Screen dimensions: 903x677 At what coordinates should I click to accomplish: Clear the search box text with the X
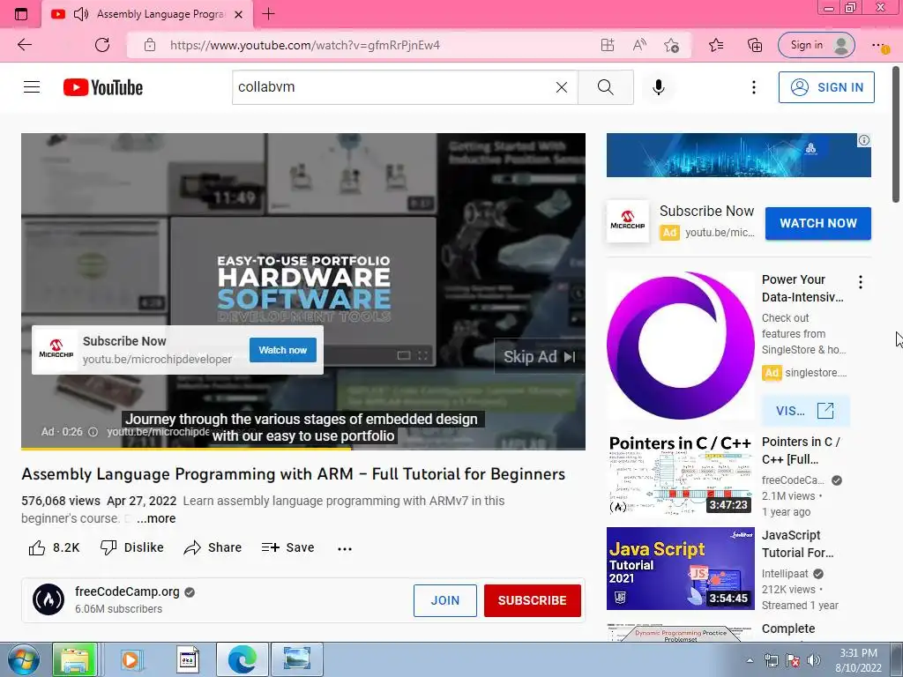point(562,87)
